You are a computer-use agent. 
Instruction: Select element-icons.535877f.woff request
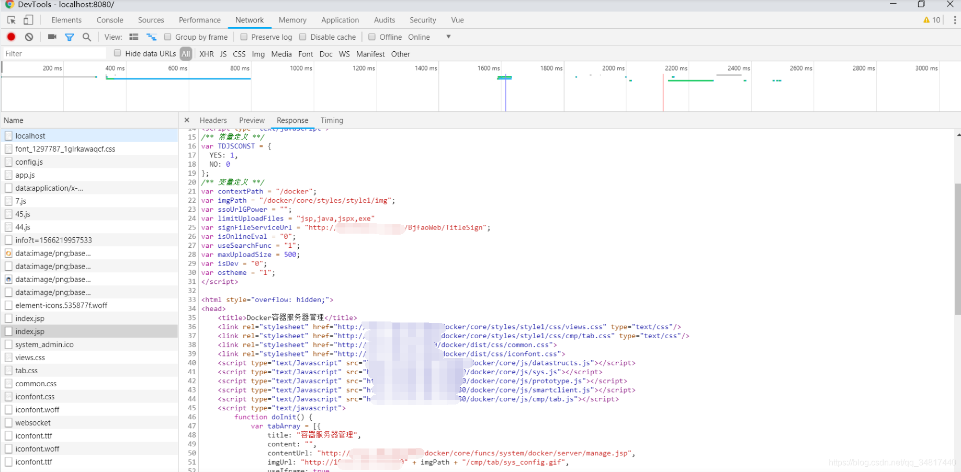click(x=89, y=305)
